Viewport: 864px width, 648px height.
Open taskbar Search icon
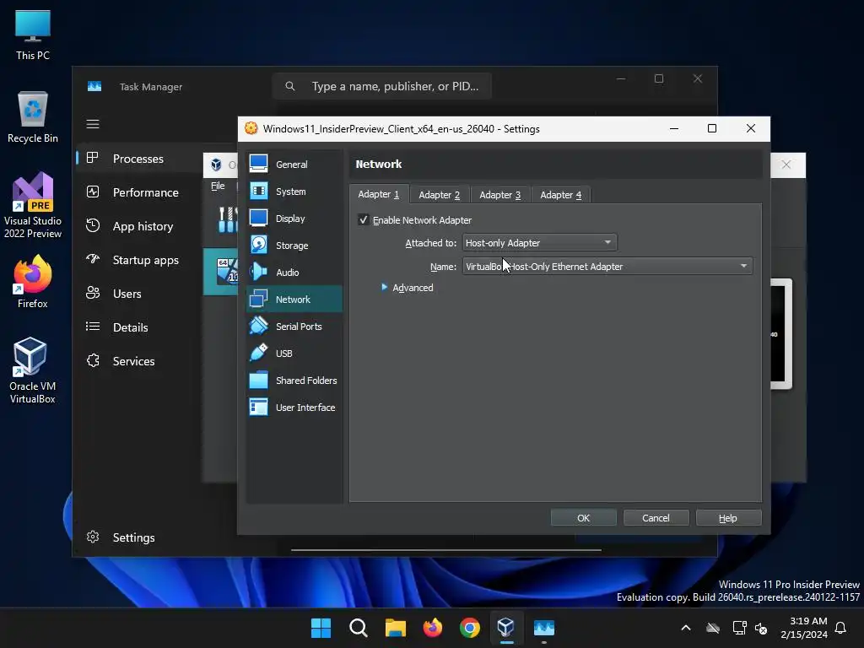(x=358, y=628)
